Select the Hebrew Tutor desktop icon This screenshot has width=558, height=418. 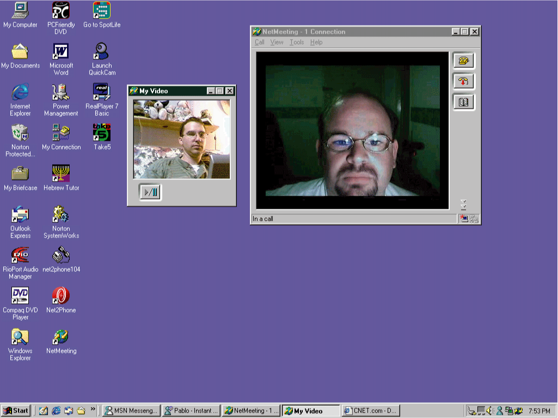(x=61, y=178)
